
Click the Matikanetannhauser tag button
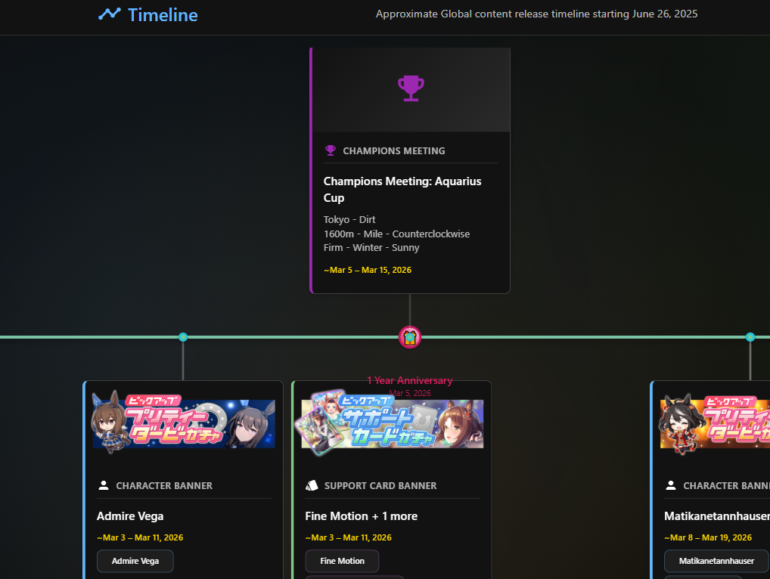click(x=716, y=561)
